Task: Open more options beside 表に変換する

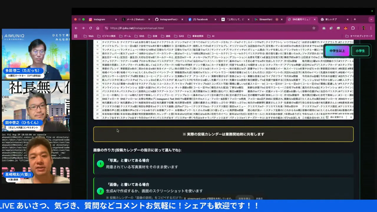Action: (x=346, y=117)
